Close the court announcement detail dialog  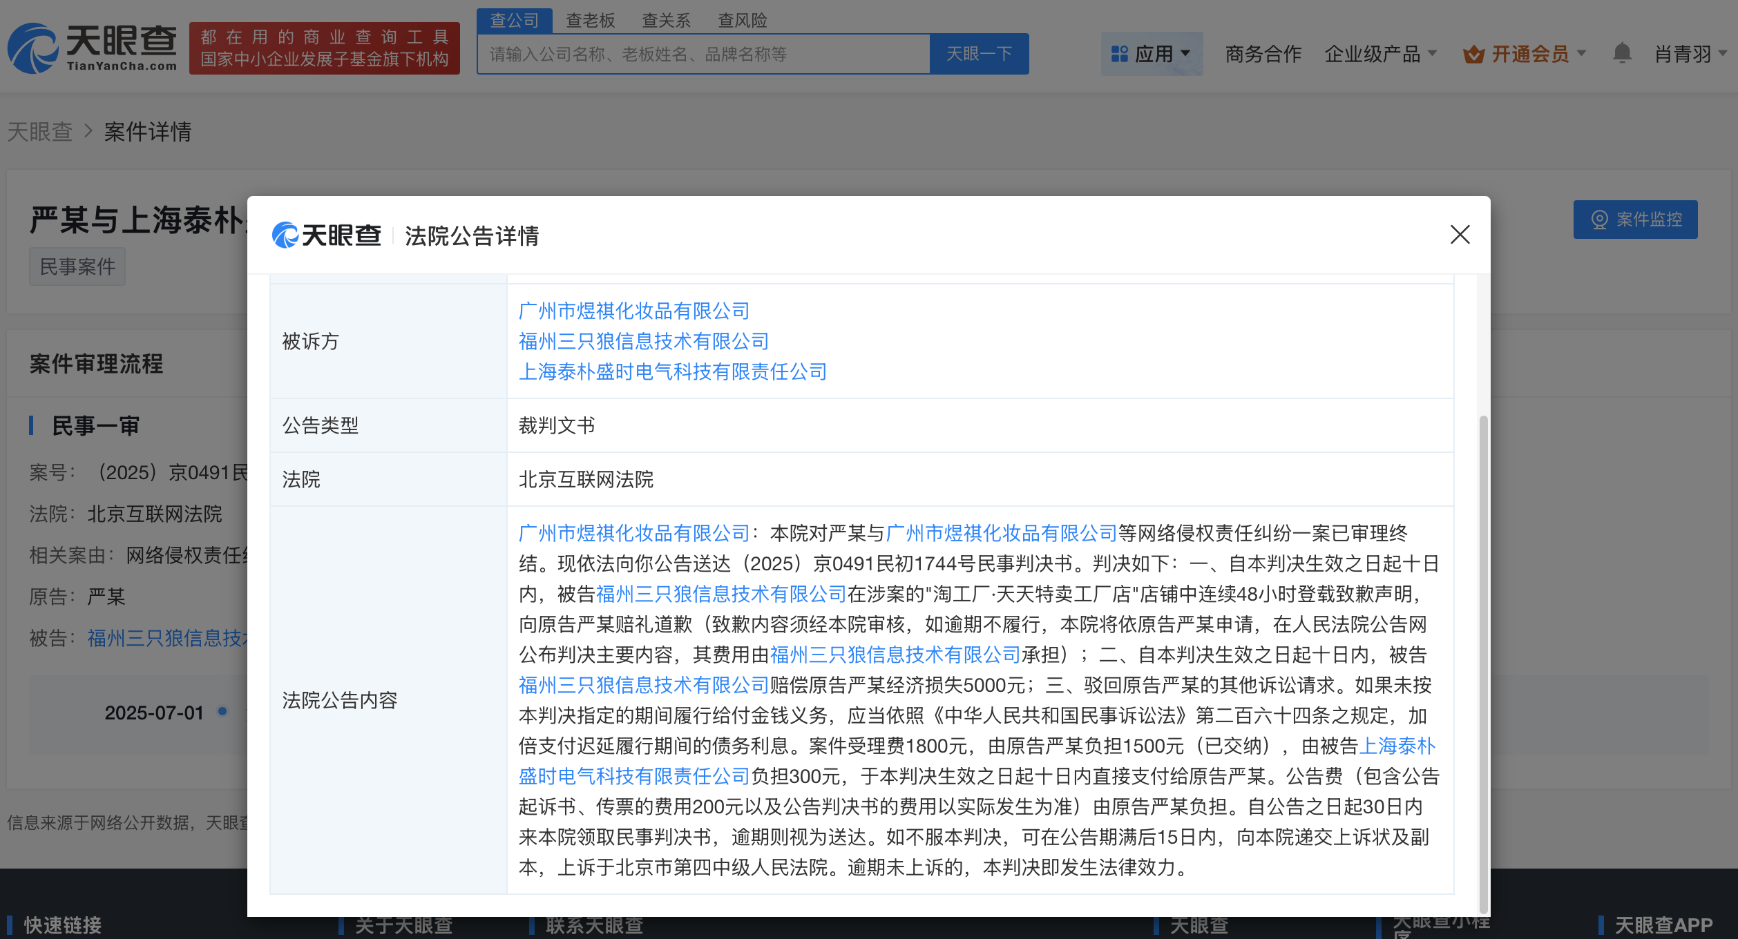(1460, 235)
